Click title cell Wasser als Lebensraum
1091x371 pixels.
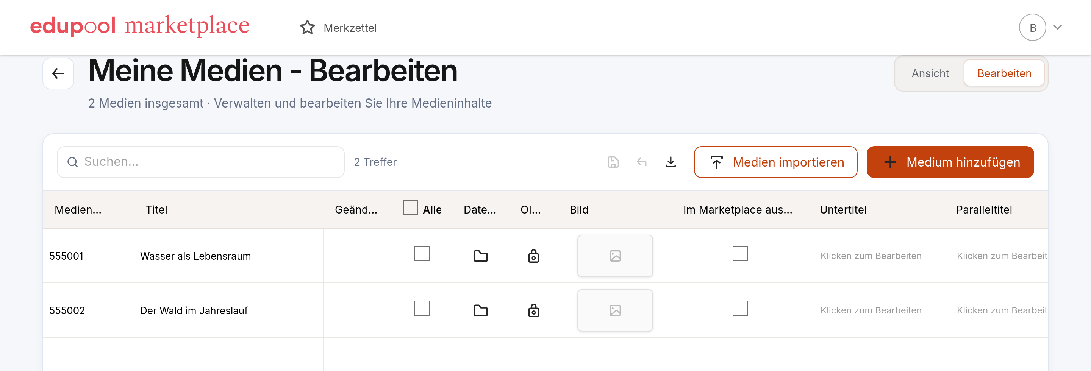tap(195, 256)
